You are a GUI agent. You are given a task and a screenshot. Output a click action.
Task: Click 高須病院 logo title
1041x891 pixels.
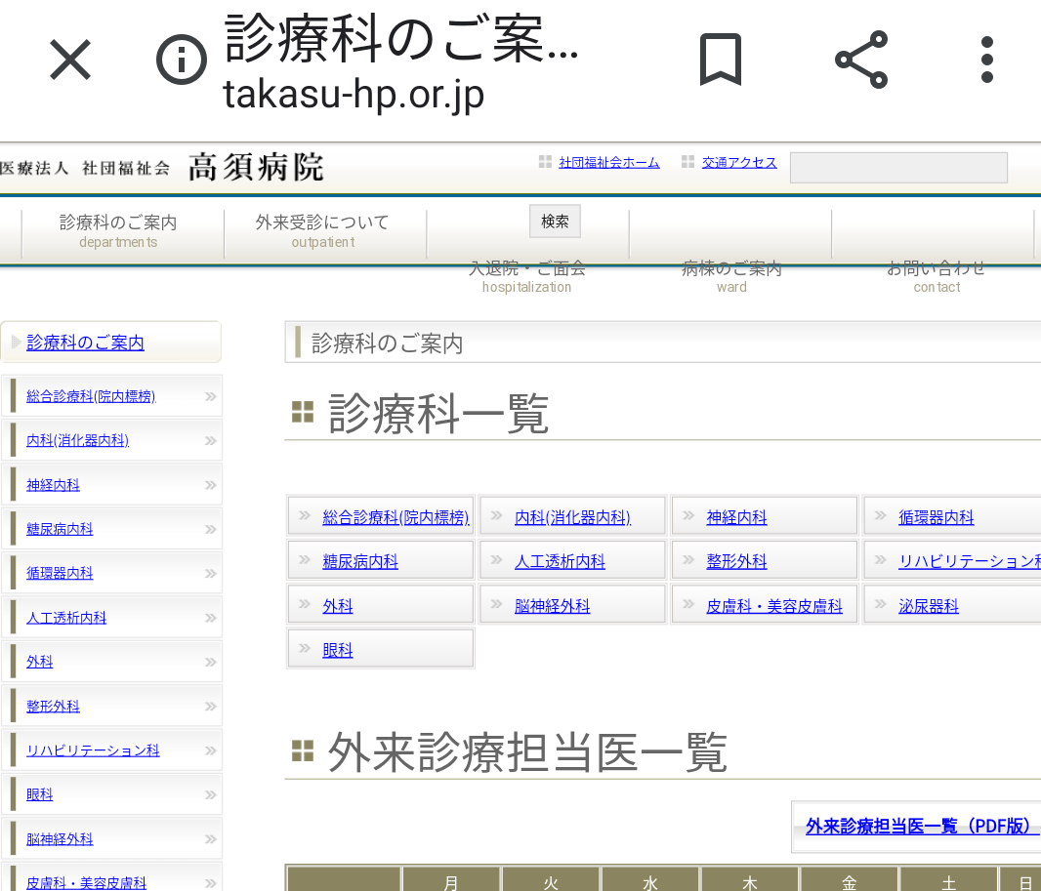[256, 167]
